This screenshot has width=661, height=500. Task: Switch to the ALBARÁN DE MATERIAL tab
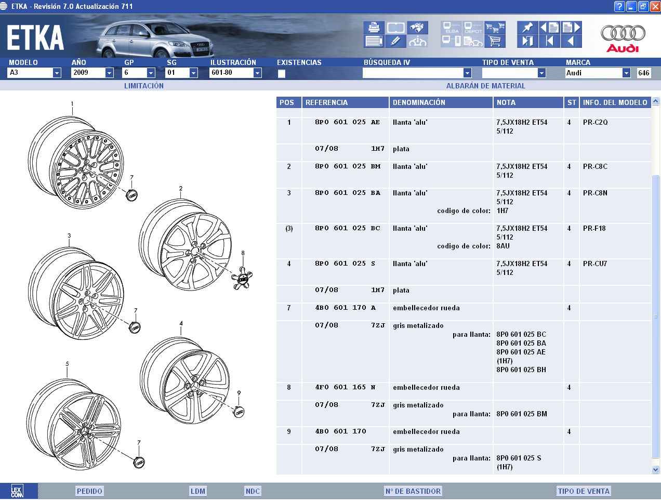(x=486, y=86)
